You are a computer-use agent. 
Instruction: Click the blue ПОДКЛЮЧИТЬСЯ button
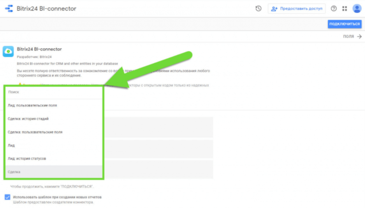[344, 24]
